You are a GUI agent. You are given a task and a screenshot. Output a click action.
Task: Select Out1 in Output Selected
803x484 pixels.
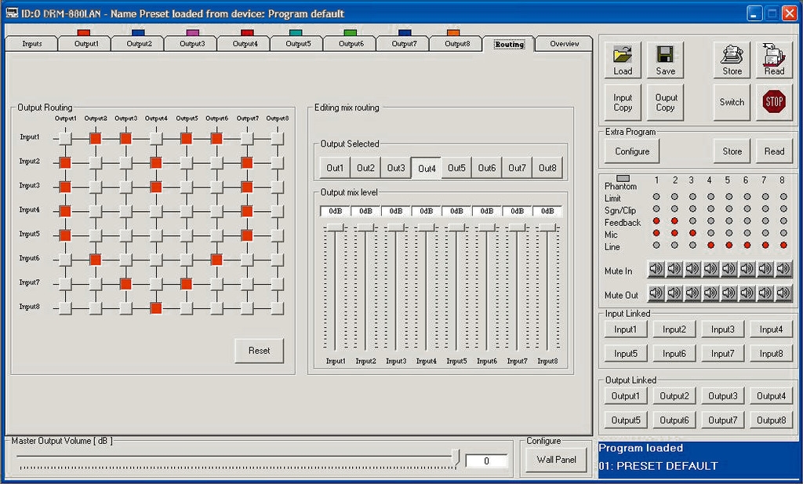335,168
